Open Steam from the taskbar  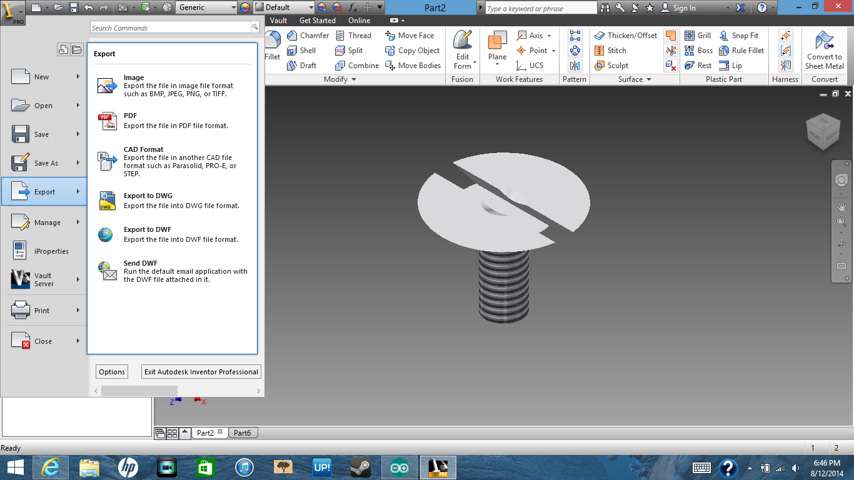coord(360,467)
